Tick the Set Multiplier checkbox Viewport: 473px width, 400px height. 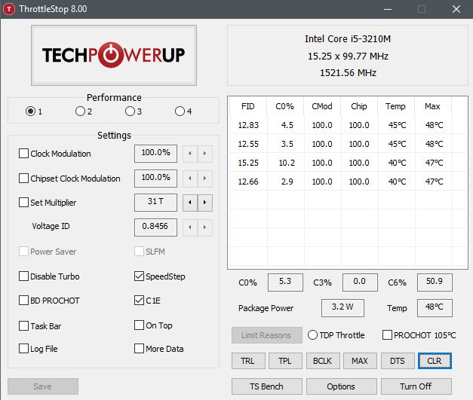click(23, 202)
